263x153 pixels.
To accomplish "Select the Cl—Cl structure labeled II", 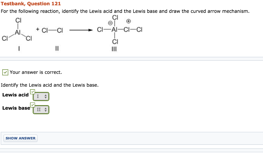I will click(54, 30).
